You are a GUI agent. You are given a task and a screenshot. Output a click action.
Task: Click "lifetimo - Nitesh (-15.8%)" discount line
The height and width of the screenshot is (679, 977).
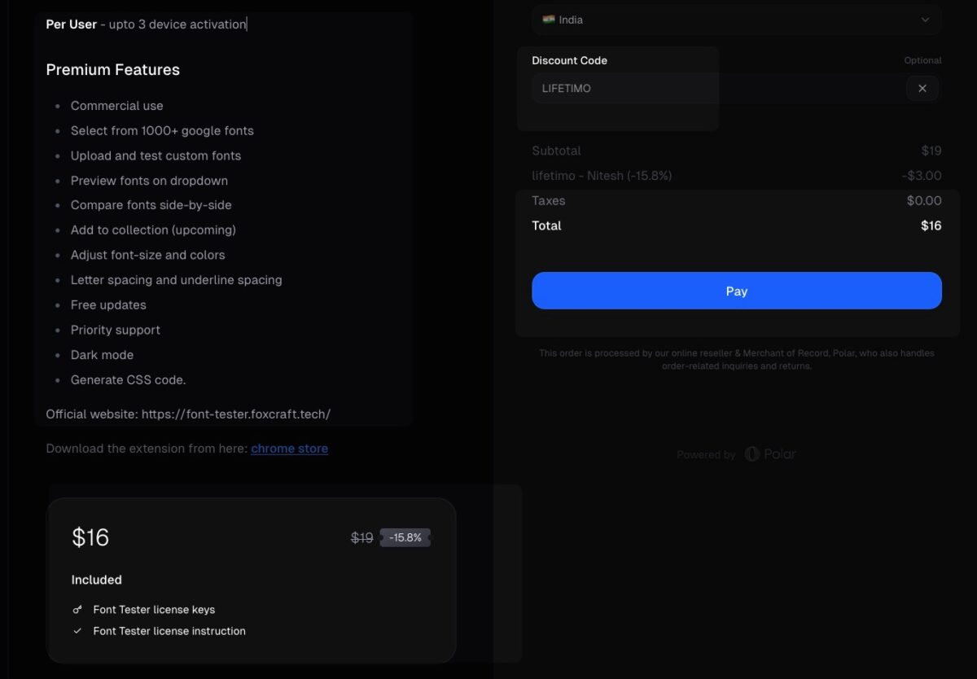[x=602, y=176]
